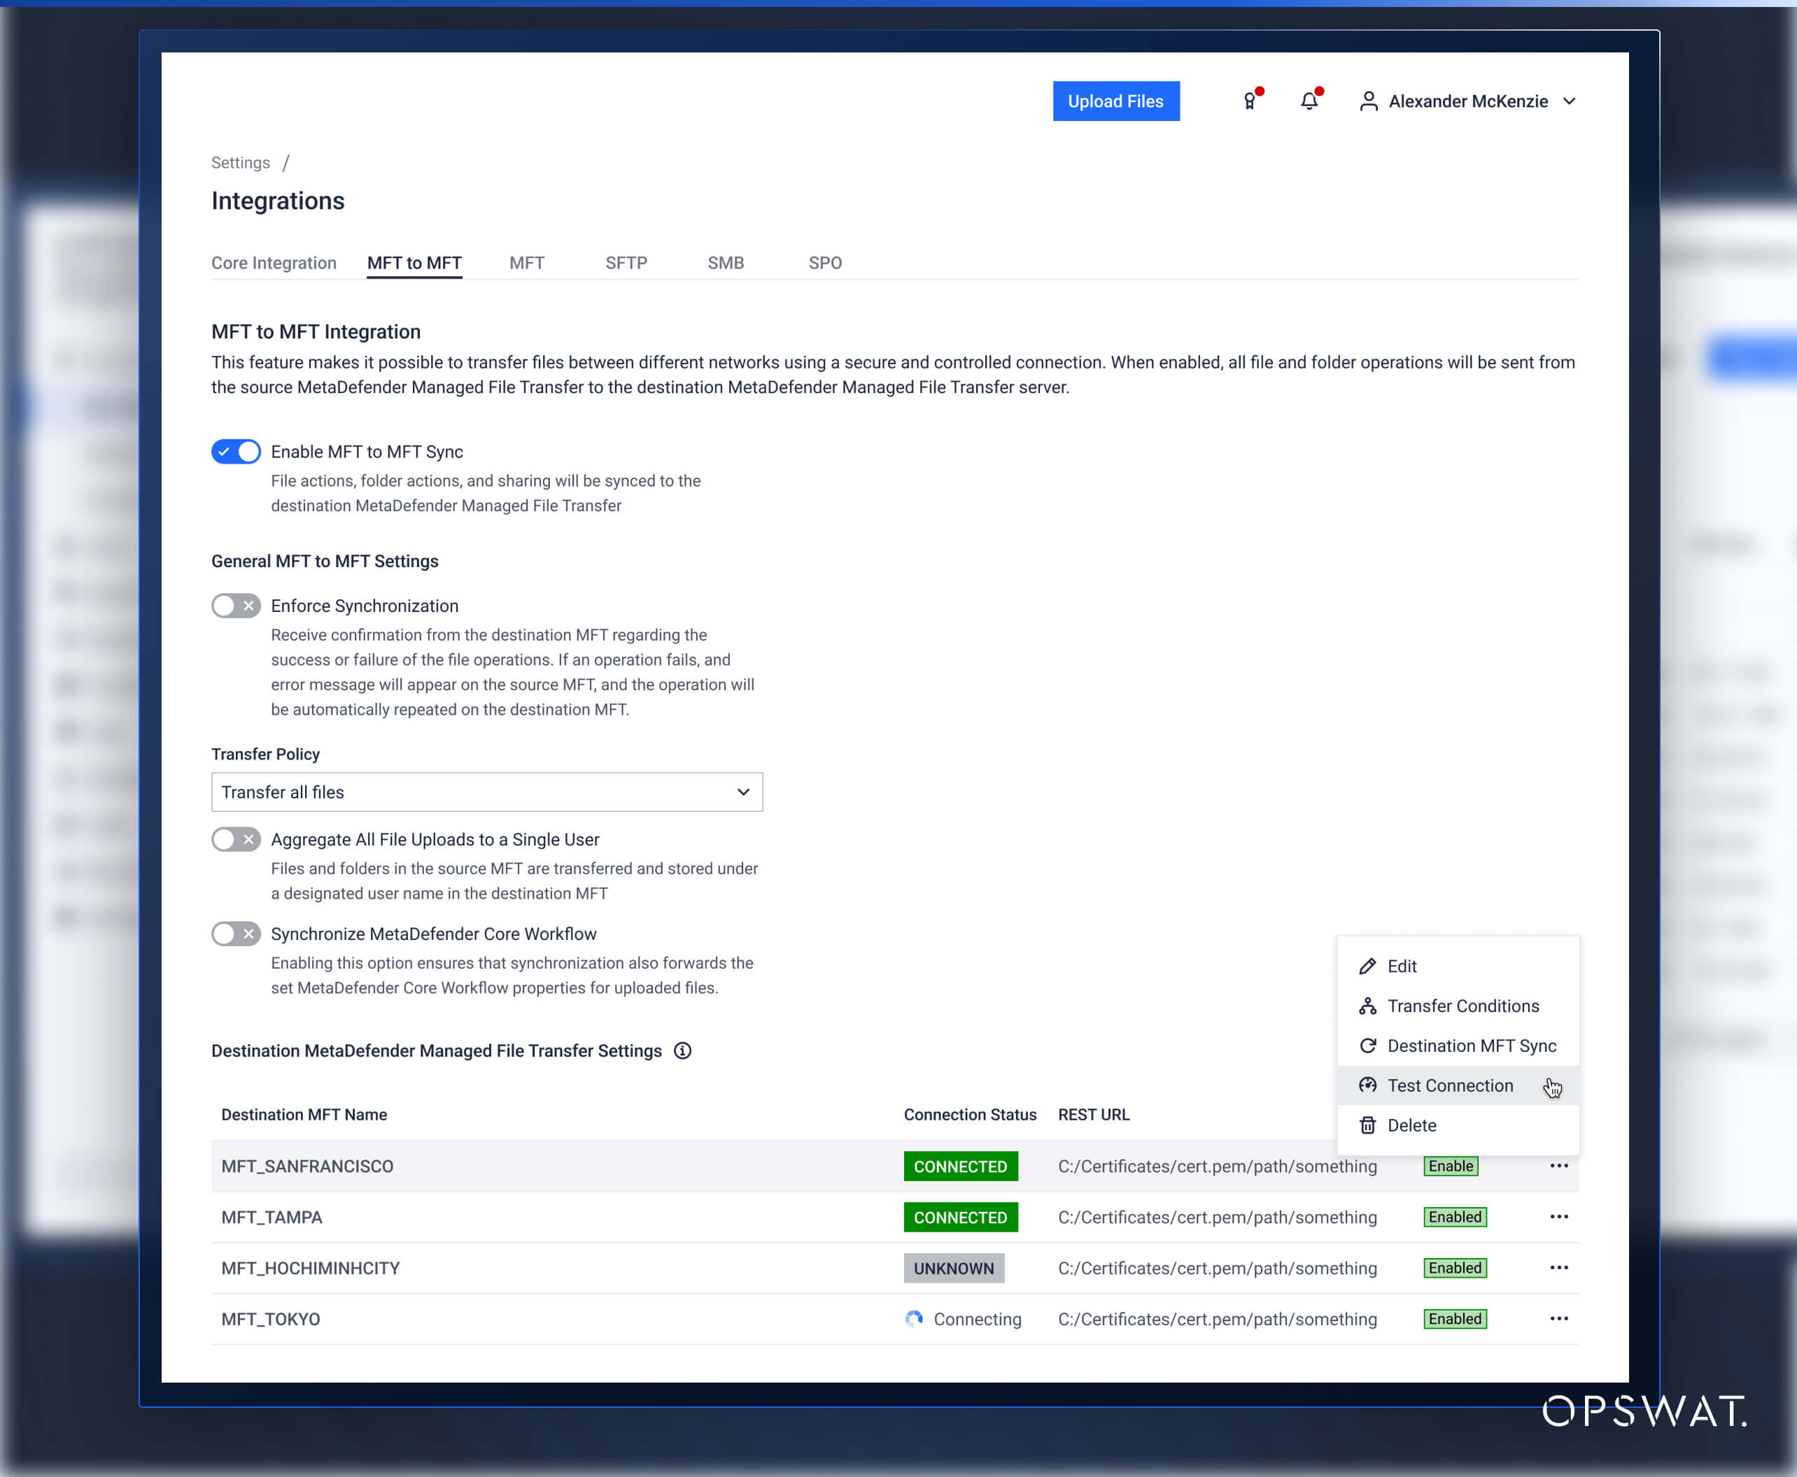
Task: Open the Settings breadcrumb link
Action: [240, 162]
